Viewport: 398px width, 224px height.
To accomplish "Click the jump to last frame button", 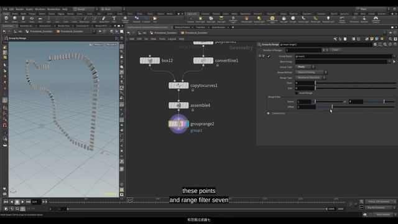I will click(x=28, y=202).
